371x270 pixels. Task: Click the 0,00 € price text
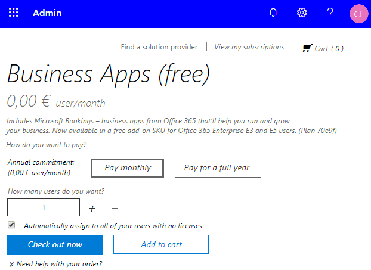29,101
